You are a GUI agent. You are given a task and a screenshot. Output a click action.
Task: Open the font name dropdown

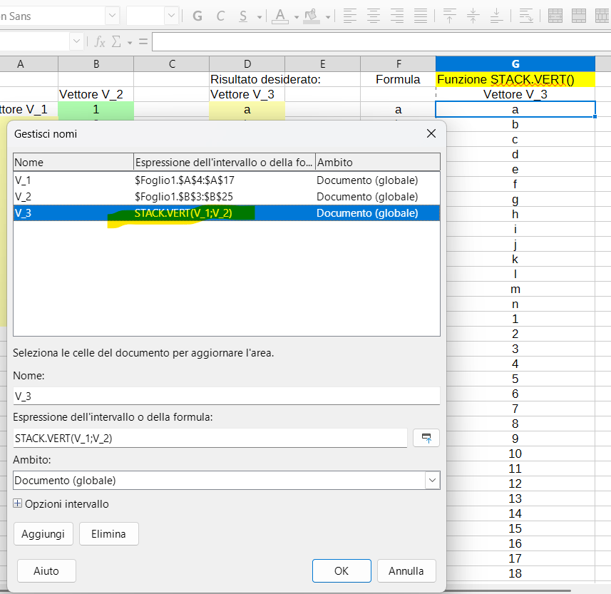pos(113,16)
